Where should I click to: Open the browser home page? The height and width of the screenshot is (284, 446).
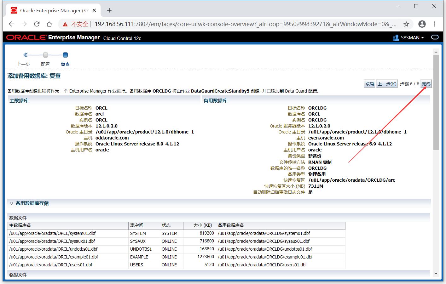[x=49, y=24]
